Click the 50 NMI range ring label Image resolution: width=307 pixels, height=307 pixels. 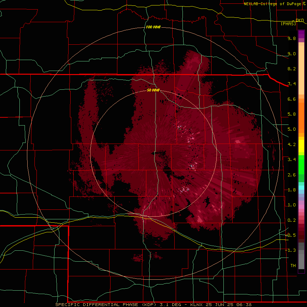[x=153, y=90]
